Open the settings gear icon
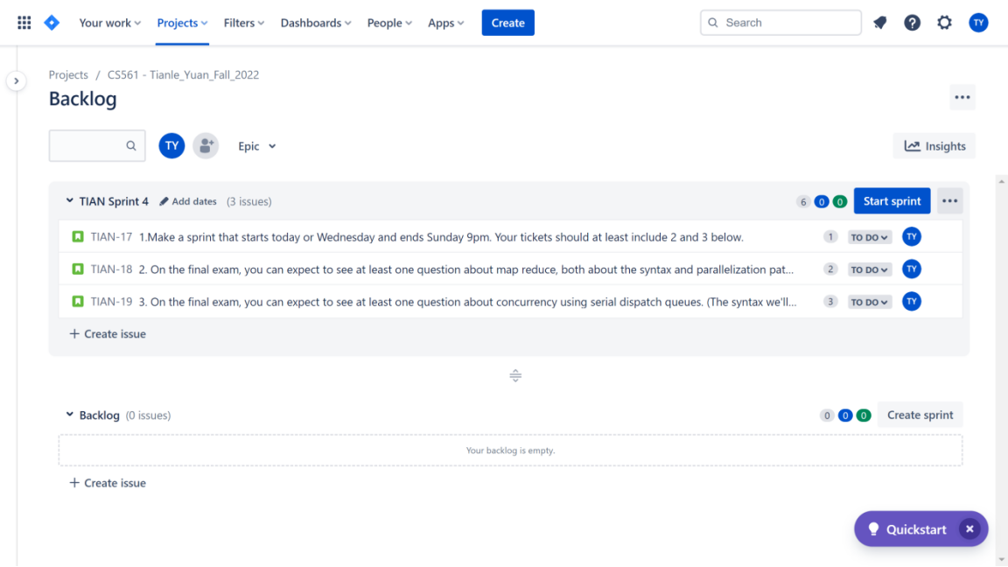Viewport: 1008px width, 567px height. [x=944, y=23]
